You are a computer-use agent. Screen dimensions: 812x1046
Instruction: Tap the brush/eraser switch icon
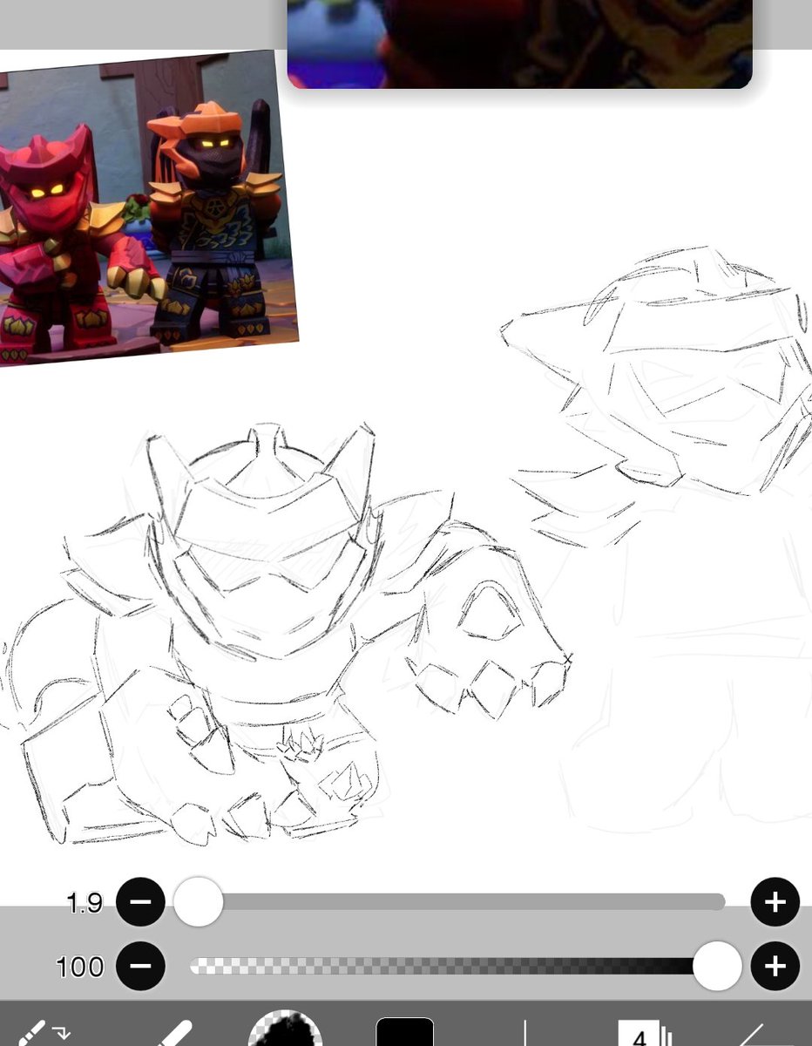(44, 1033)
